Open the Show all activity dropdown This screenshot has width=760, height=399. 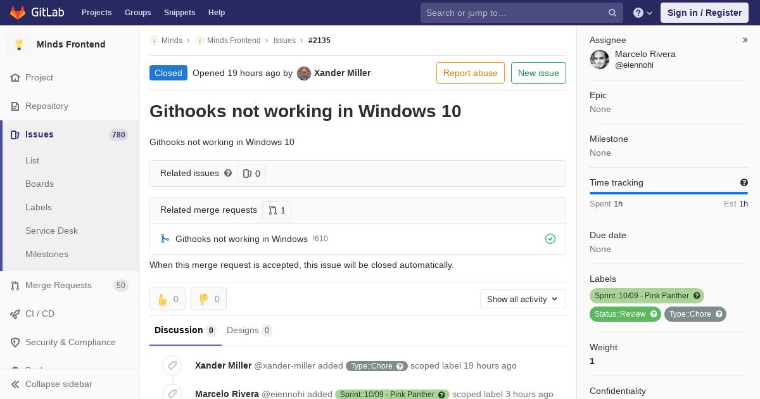click(x=523, y=299)
